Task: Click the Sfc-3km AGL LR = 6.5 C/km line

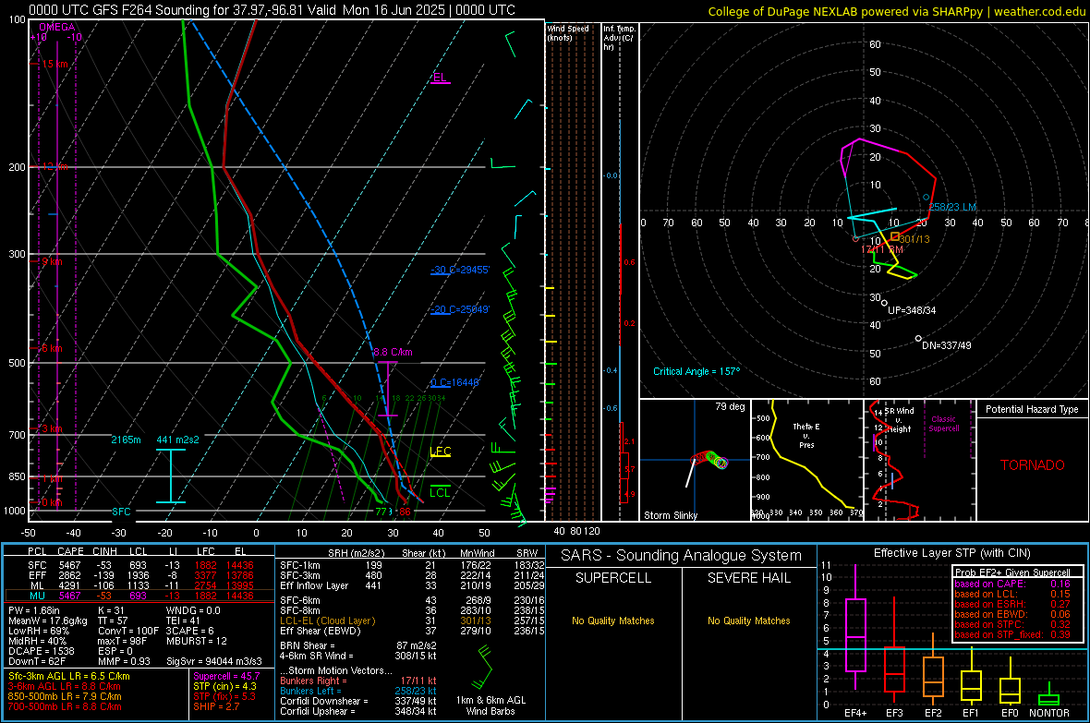Action: point(69,677)
